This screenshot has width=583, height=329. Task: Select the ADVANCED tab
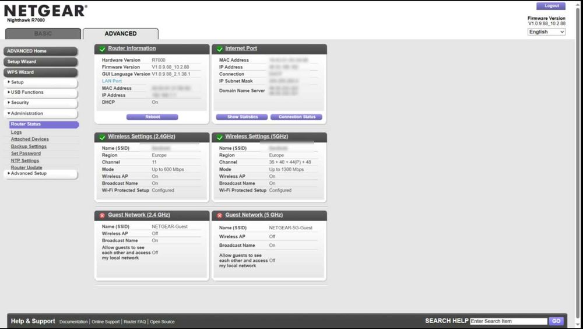[121, 33]
